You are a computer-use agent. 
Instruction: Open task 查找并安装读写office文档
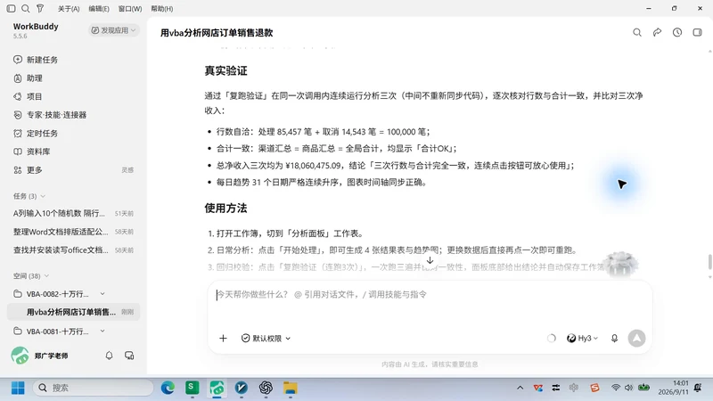tap(73, 250)
